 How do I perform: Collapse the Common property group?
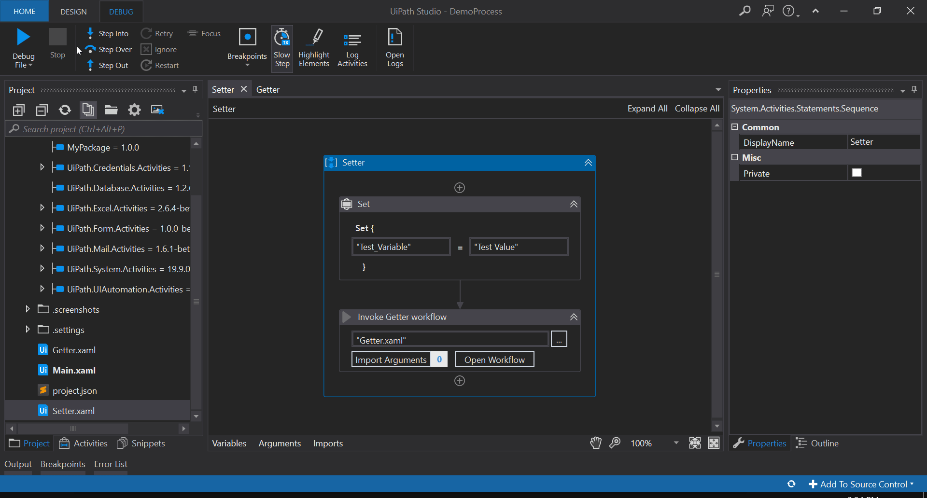pos(735,127)
